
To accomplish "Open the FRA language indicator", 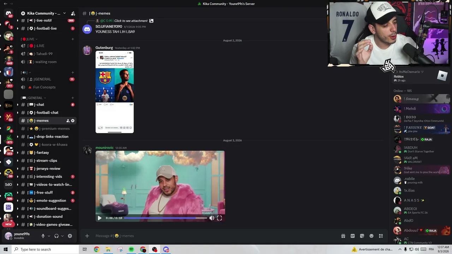I will tap(431, 249).
